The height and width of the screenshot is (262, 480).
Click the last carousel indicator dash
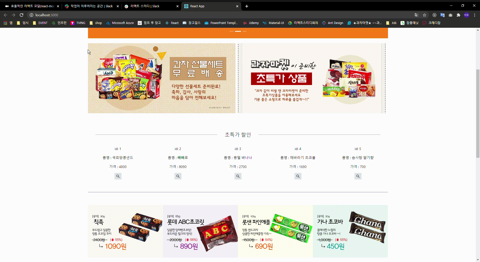point(244,31)
